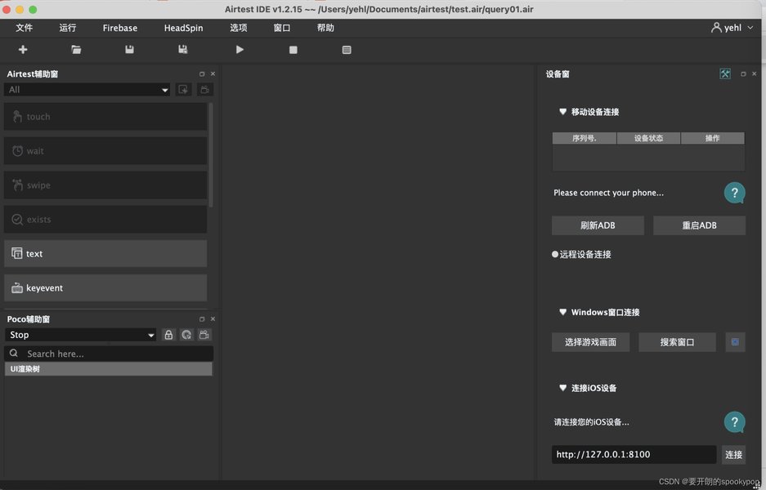Click the insert-screenshot icon beside the All dropdown
The image size is (766, 490).
pos(183,89)
